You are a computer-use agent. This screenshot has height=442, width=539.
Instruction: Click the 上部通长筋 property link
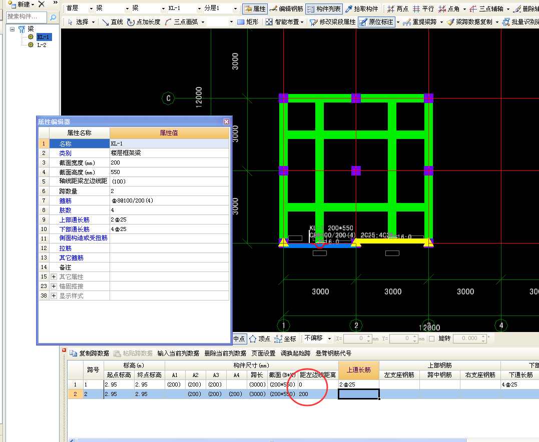coord(74,220)
